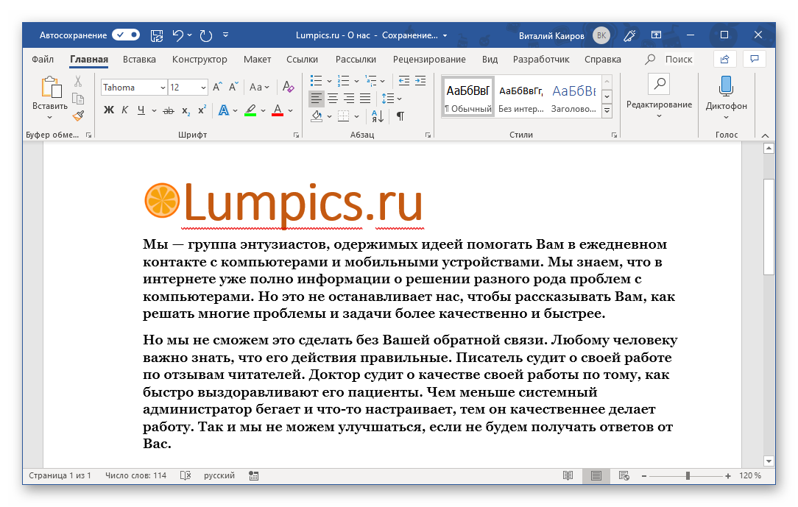Apply Без интервала style
This screenshot has width=798, height=507.
(521, 97)
